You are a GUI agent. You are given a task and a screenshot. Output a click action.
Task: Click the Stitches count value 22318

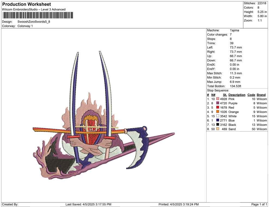coord(262,3)
